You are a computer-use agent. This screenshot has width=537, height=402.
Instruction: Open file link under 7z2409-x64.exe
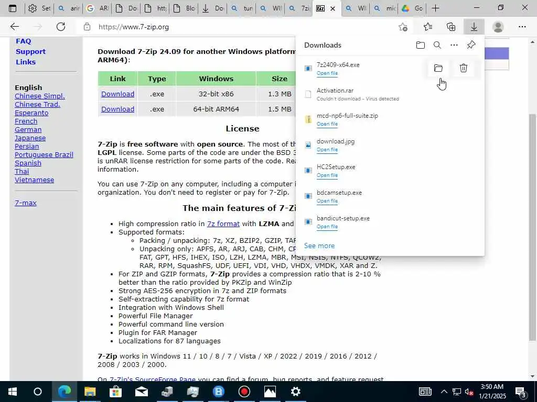point(327,73)
